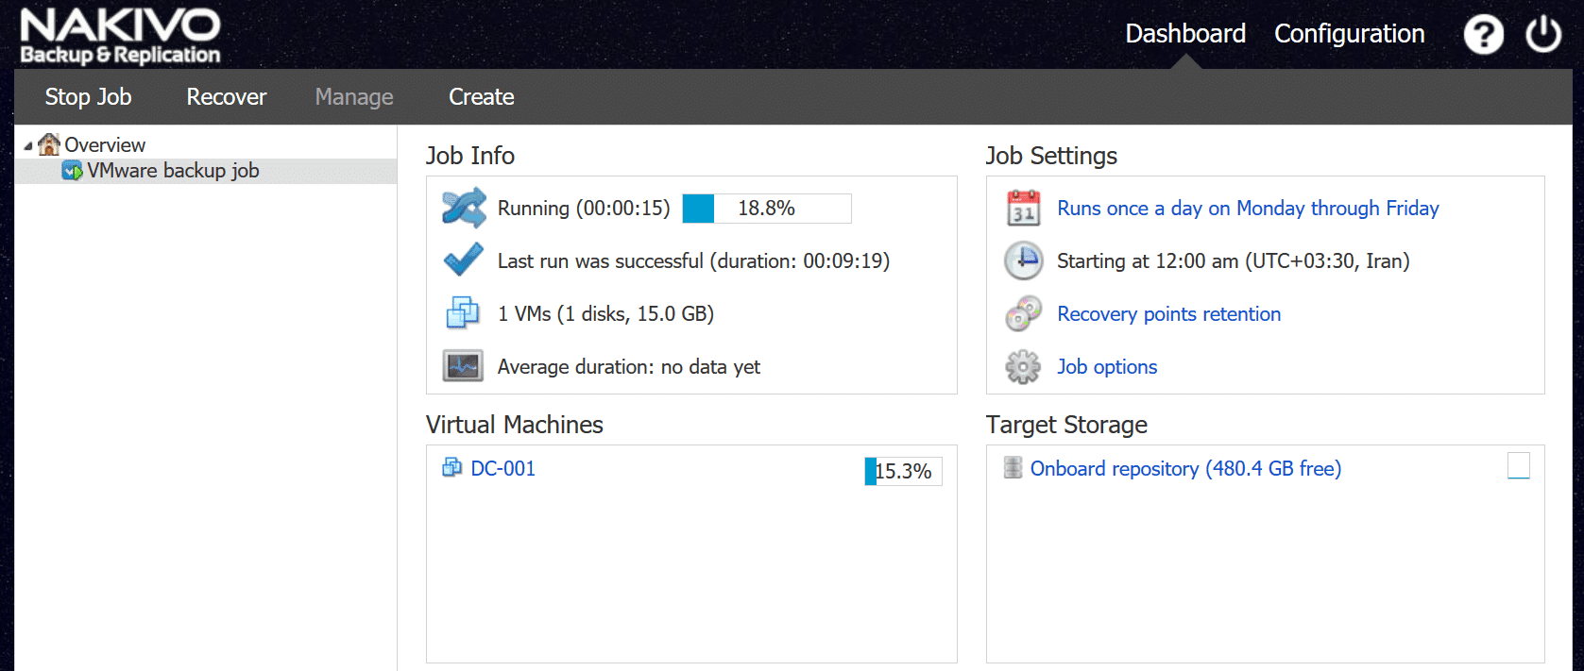Click 1 VMs (1 disks, 15.0 GB) text
This screenshot has width=1584, height=671.
pyautogui.click(x=605, y=313)
